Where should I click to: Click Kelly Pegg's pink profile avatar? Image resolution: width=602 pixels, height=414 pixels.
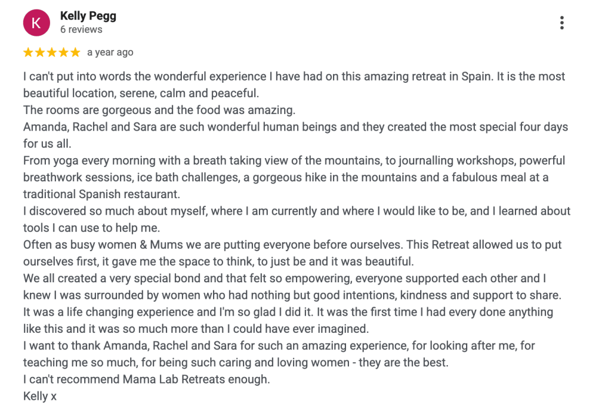36,23
